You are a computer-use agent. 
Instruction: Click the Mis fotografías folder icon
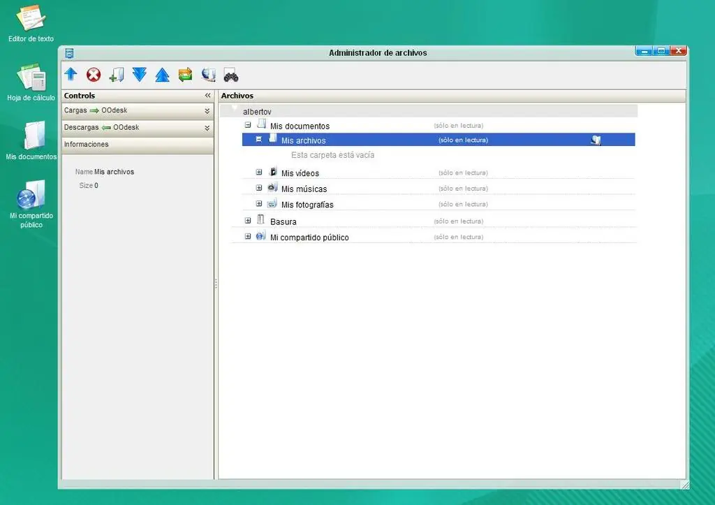272,203
